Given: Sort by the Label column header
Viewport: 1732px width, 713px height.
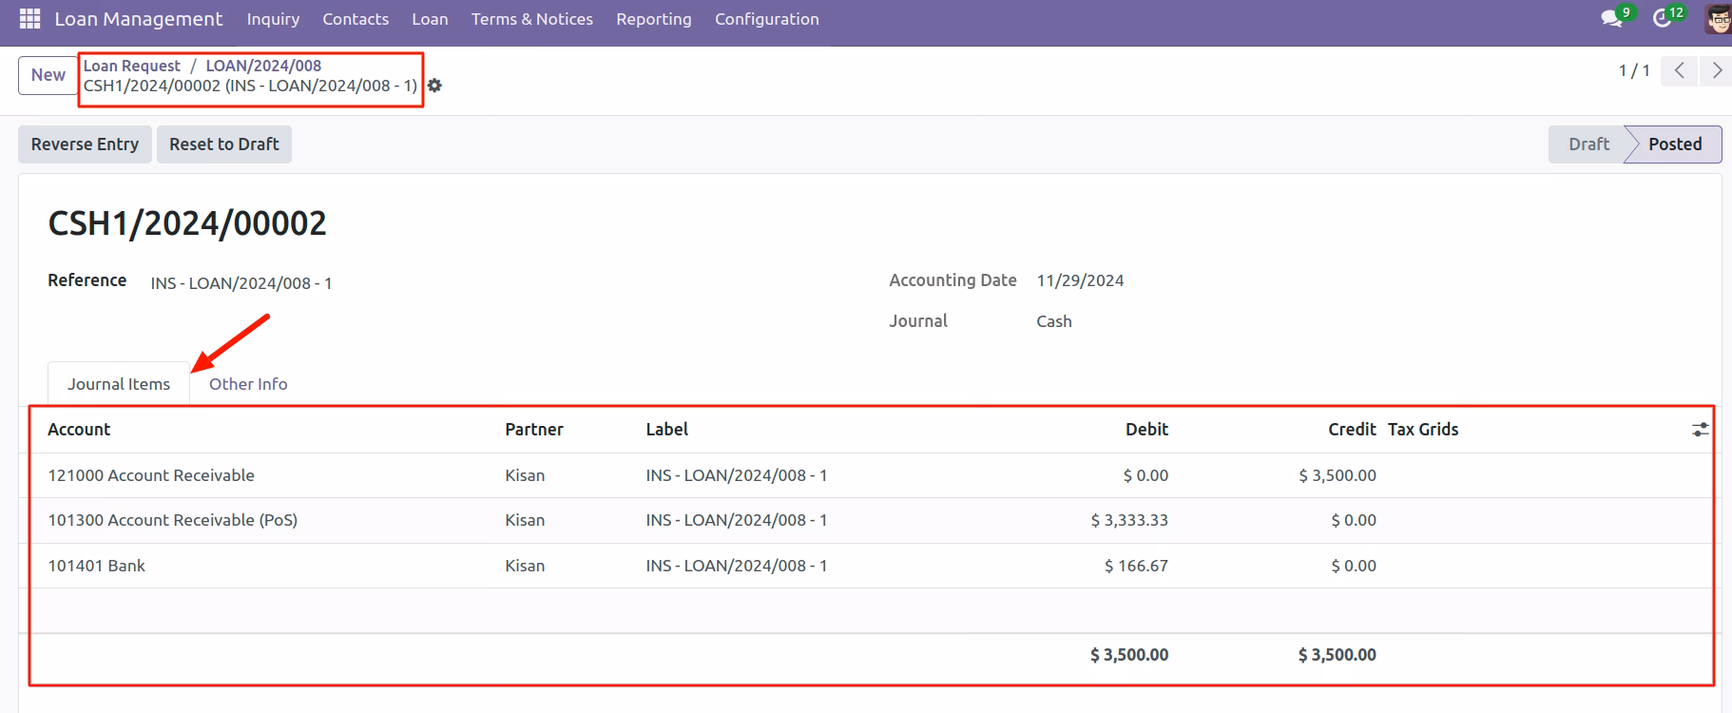Looking at the screenshot, I should pos(667,430).
